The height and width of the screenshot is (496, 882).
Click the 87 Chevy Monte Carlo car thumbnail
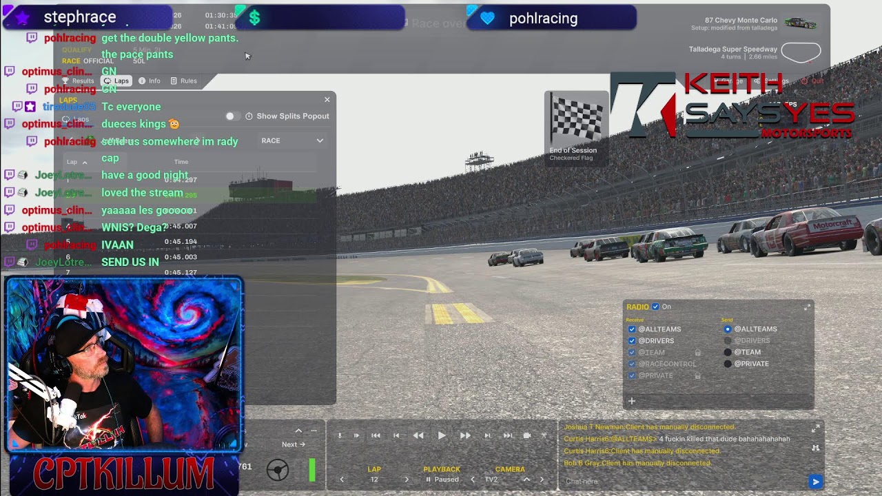tap(801, 23)
